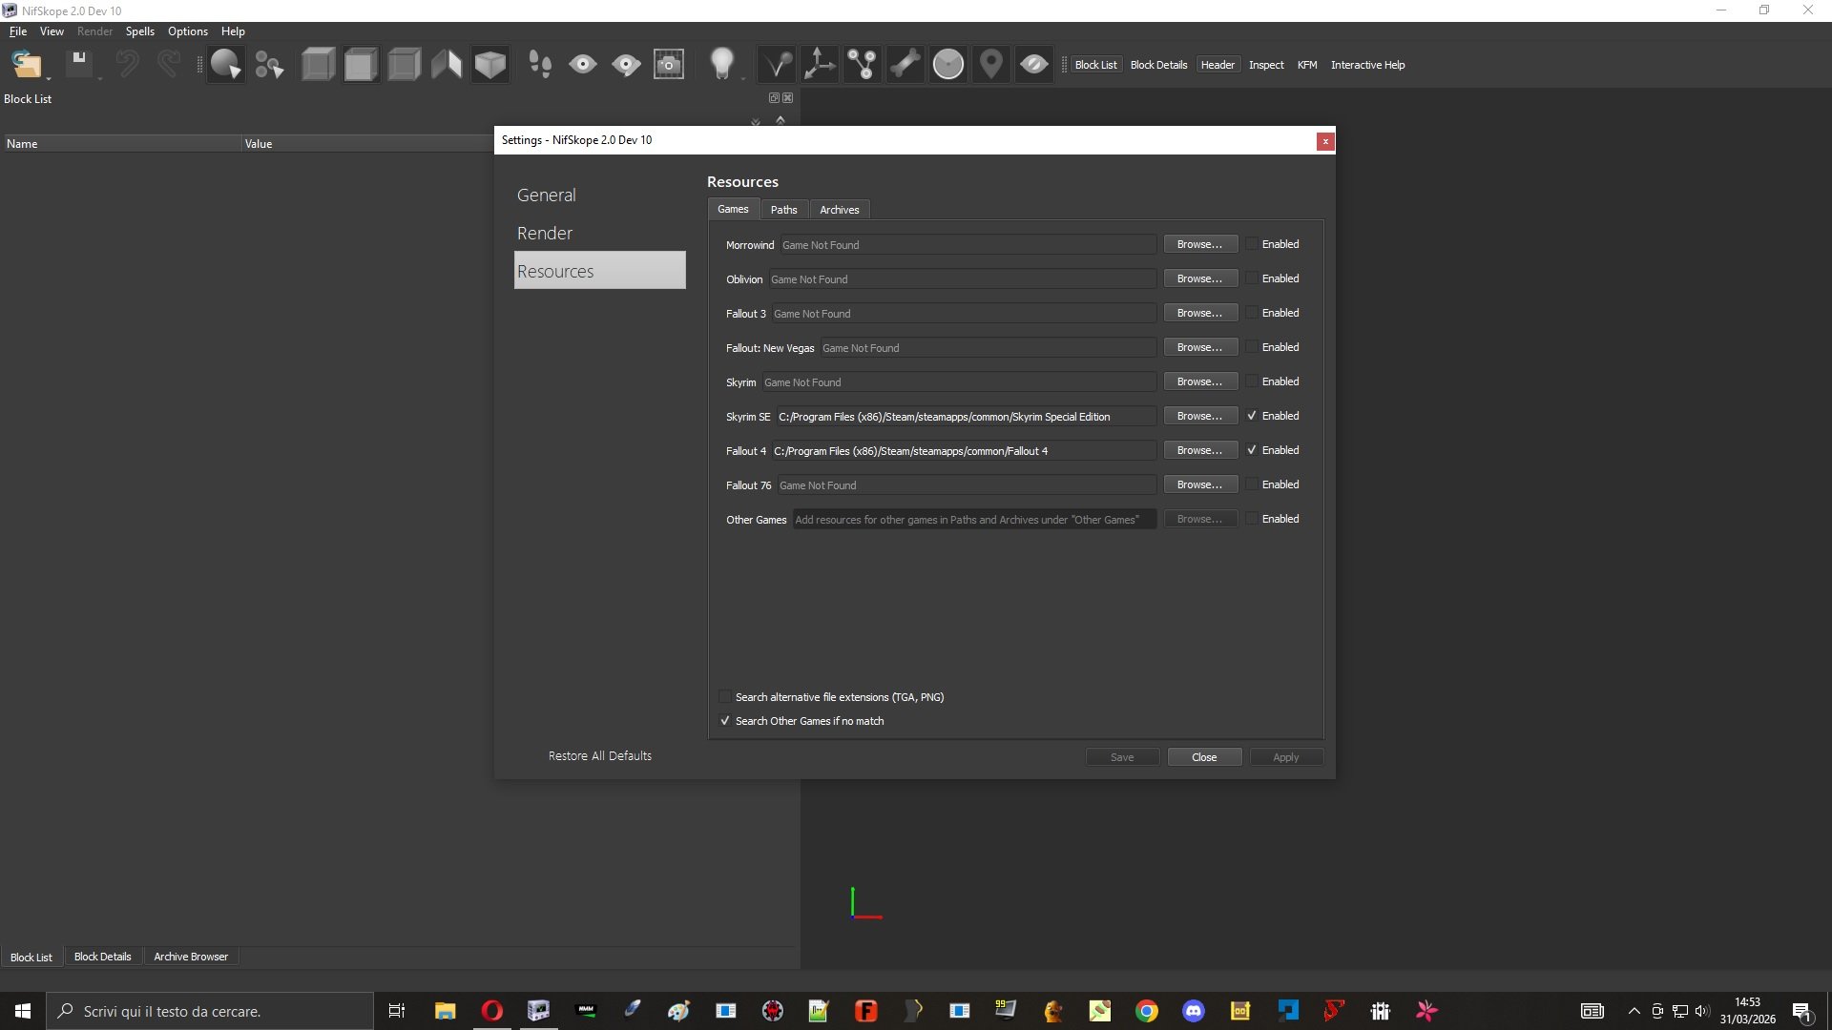Take a viewport screenshot with the camera icon
The height and width of the screenshot is (1030, 1832).
pos(669,65)
